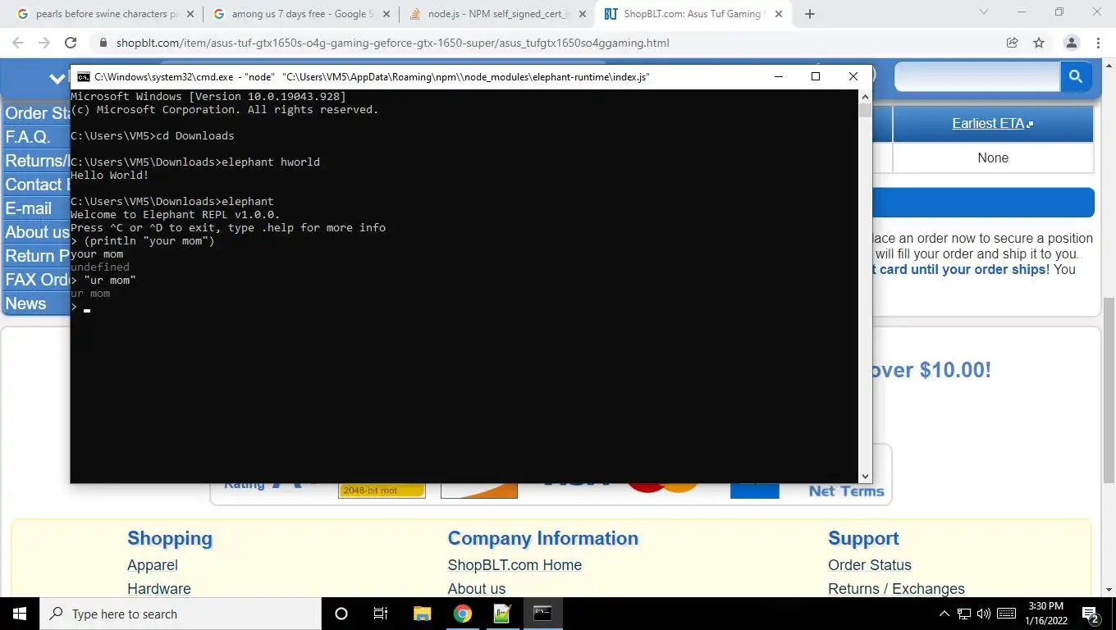Open ShopBLT.com Home footer link

[515, 565]
